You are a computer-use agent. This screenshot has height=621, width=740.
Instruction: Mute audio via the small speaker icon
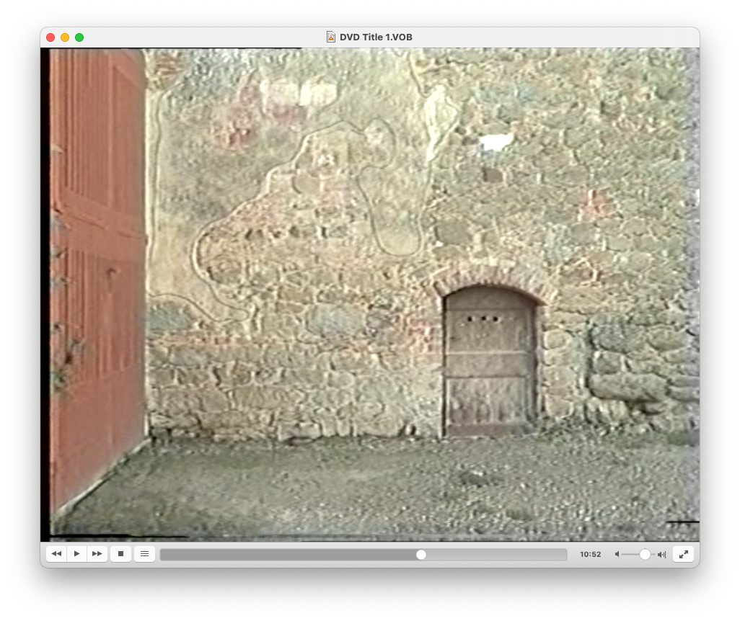click(x=617, y=555)
